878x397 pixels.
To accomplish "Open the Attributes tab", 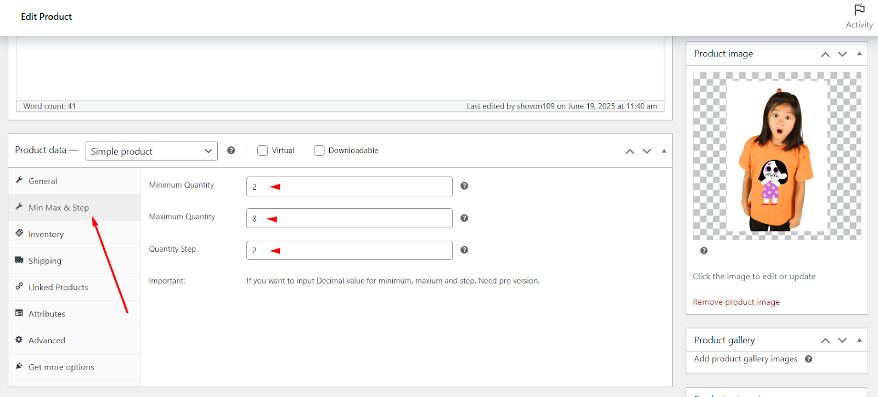I will [x=75, y=314].
